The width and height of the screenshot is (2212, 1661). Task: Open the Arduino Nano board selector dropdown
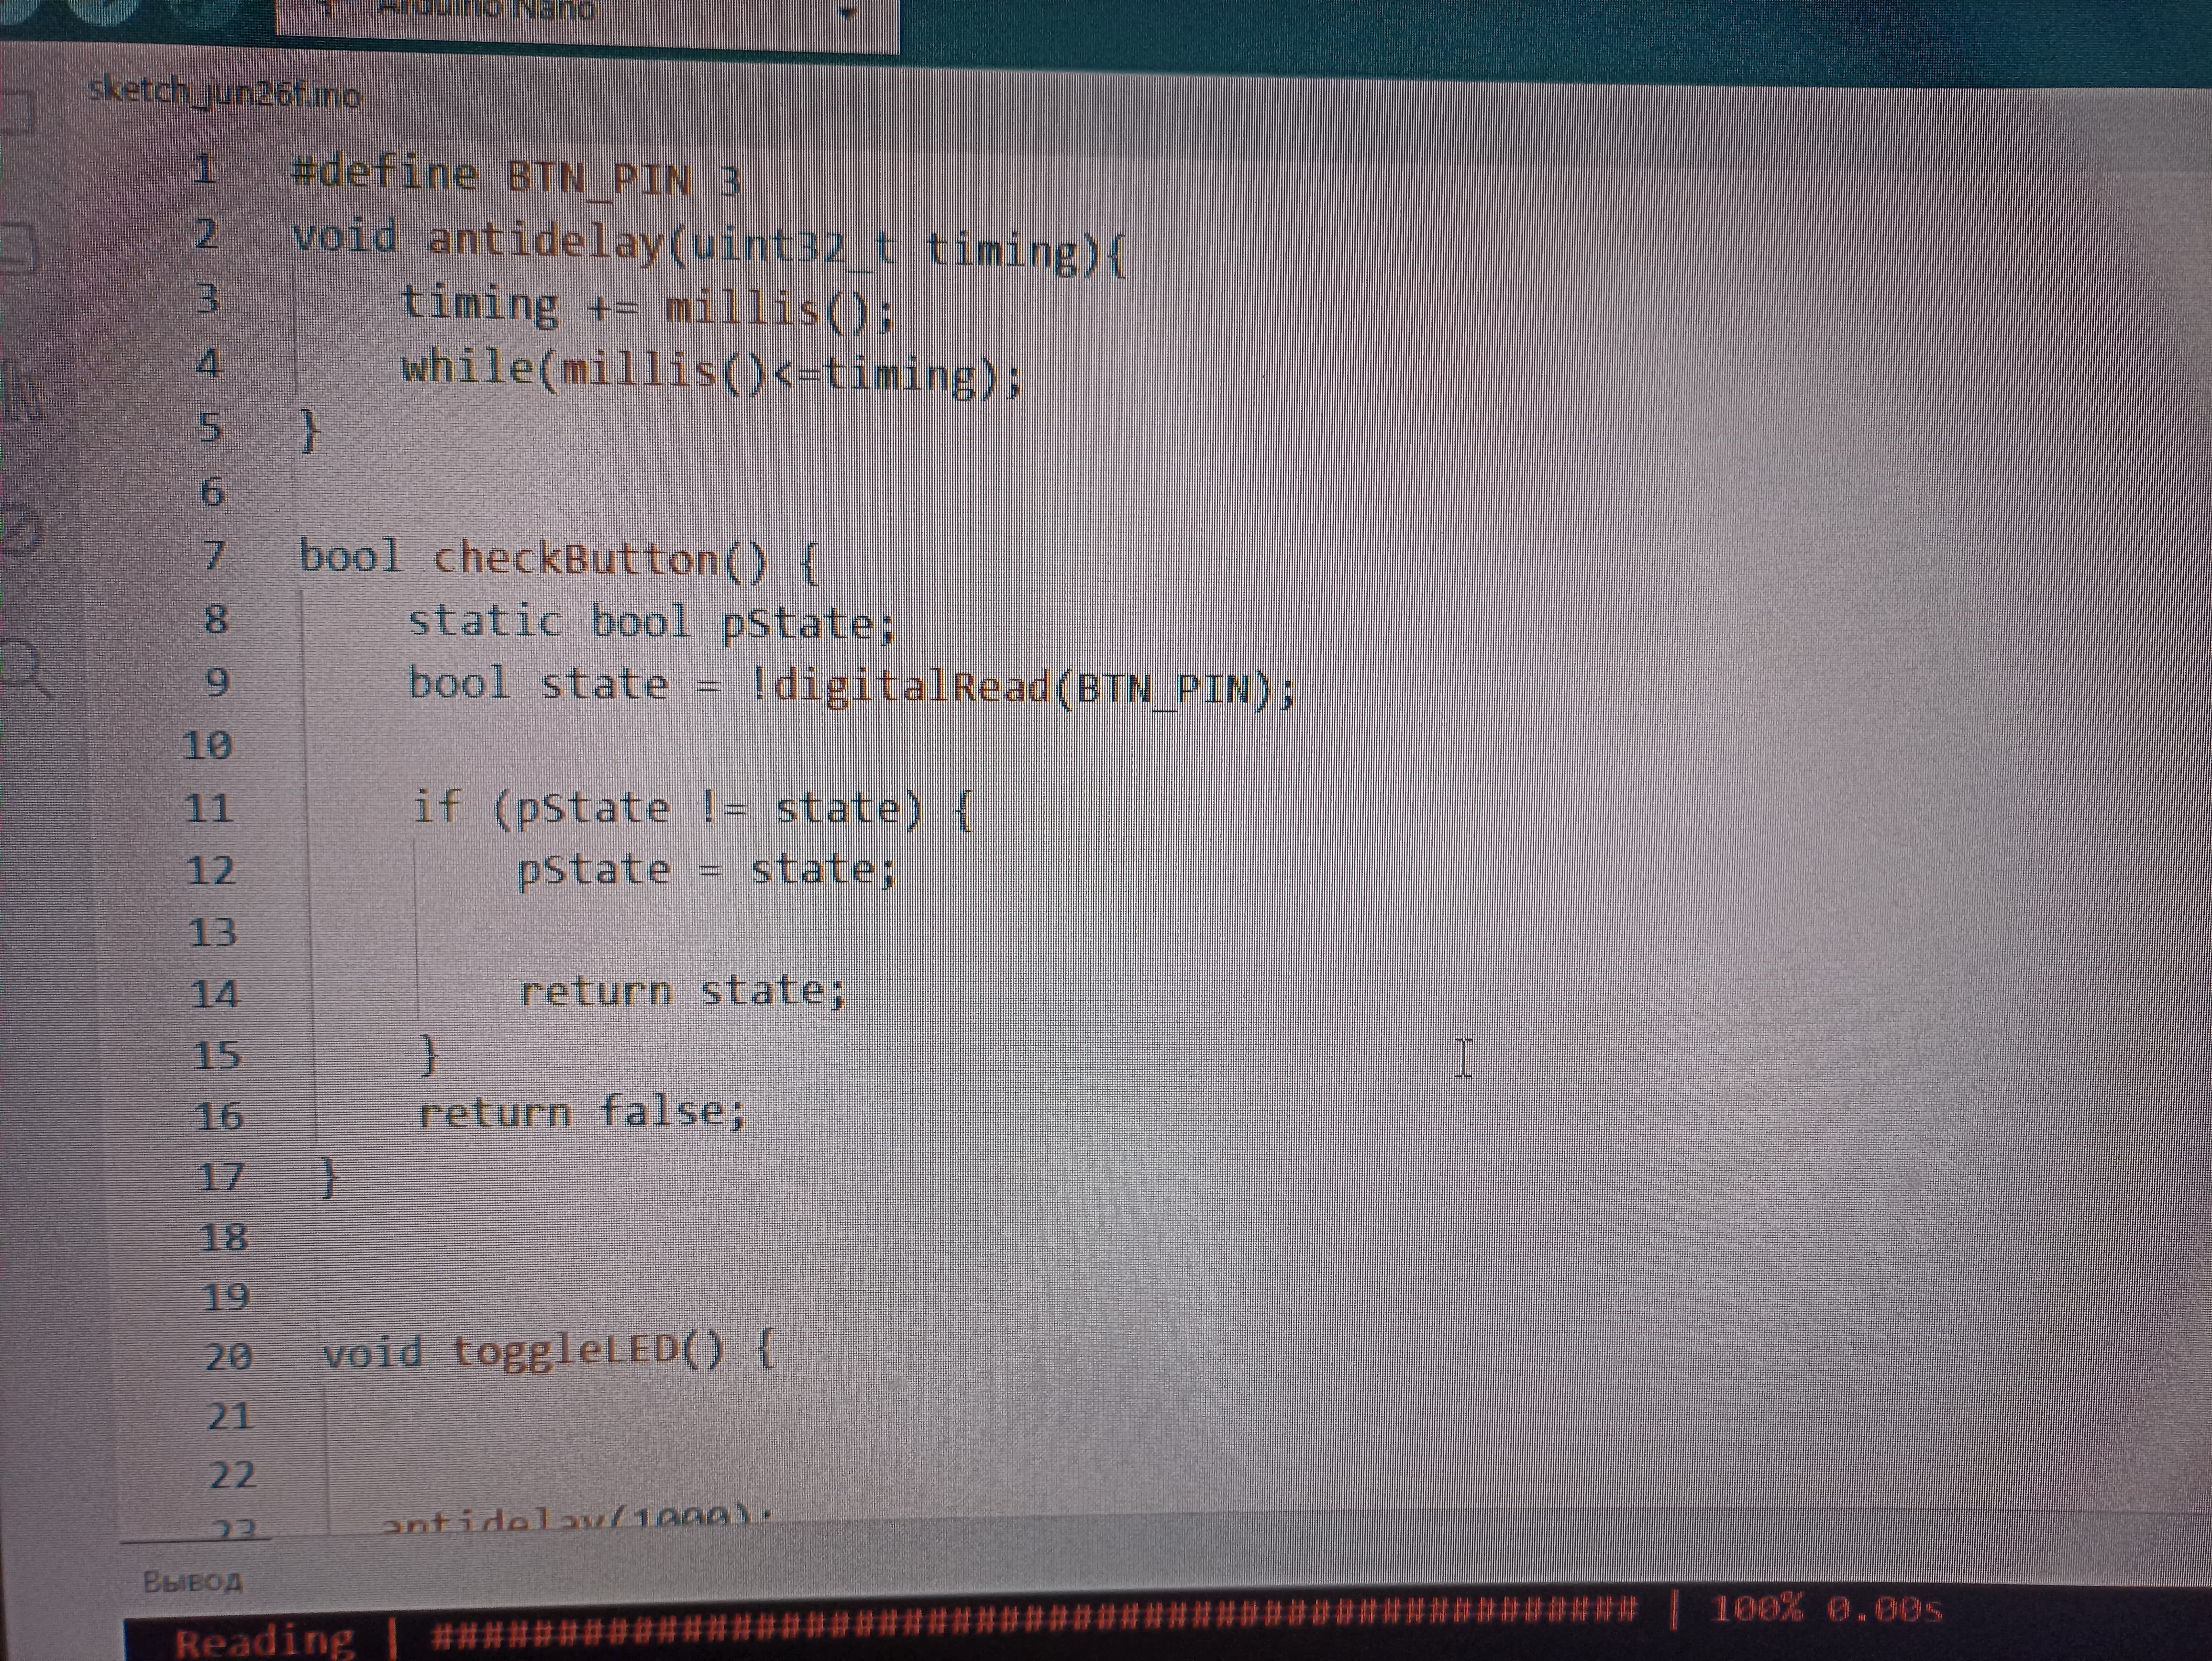(x=587, y=18)
